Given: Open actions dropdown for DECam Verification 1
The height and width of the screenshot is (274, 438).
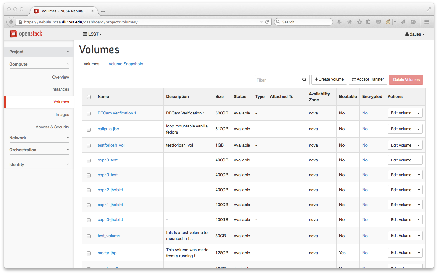Looking at the screenshot, I should pyautogui.click(x=419, y=113).
